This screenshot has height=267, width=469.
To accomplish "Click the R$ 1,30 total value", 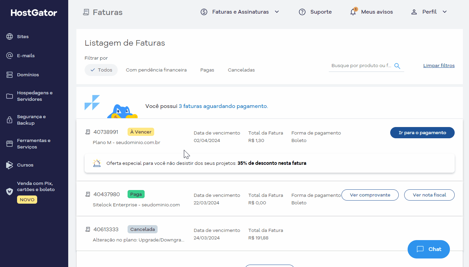I will [x=256, y=141].
